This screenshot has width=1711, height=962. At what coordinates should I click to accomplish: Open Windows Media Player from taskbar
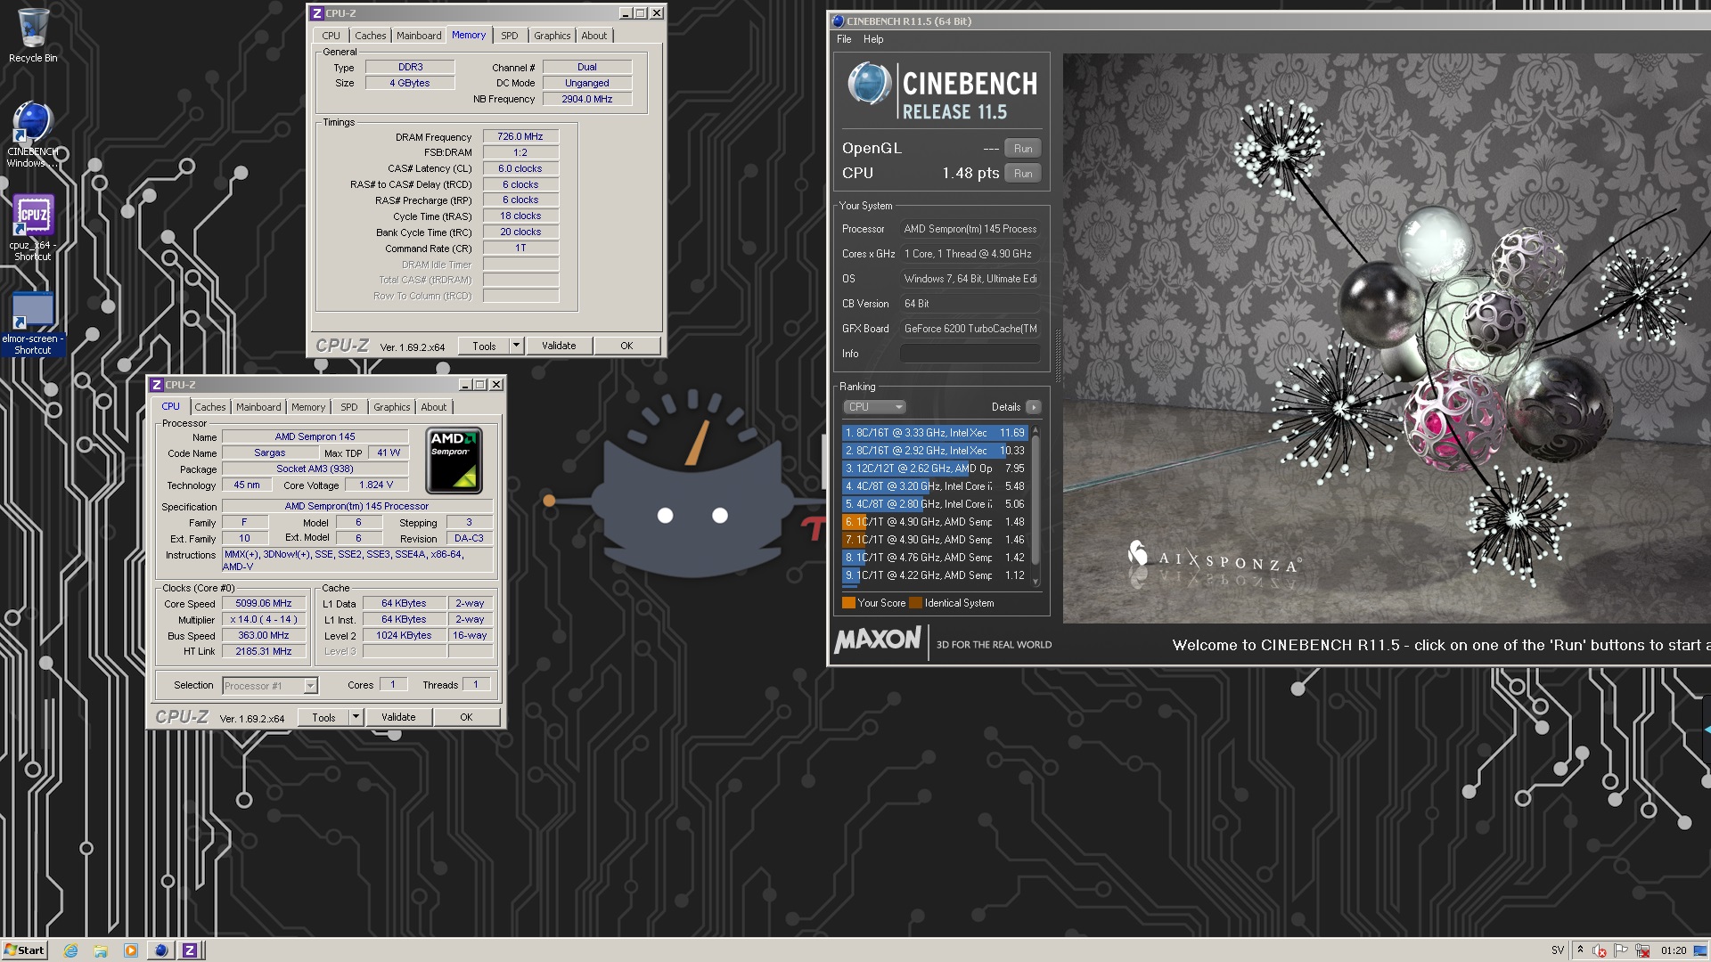[131, 950]
